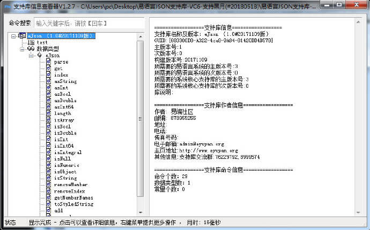This screenshot has height=230, width=370.
Task: Select the isNumeric tree item
Action: click(66, 165)
